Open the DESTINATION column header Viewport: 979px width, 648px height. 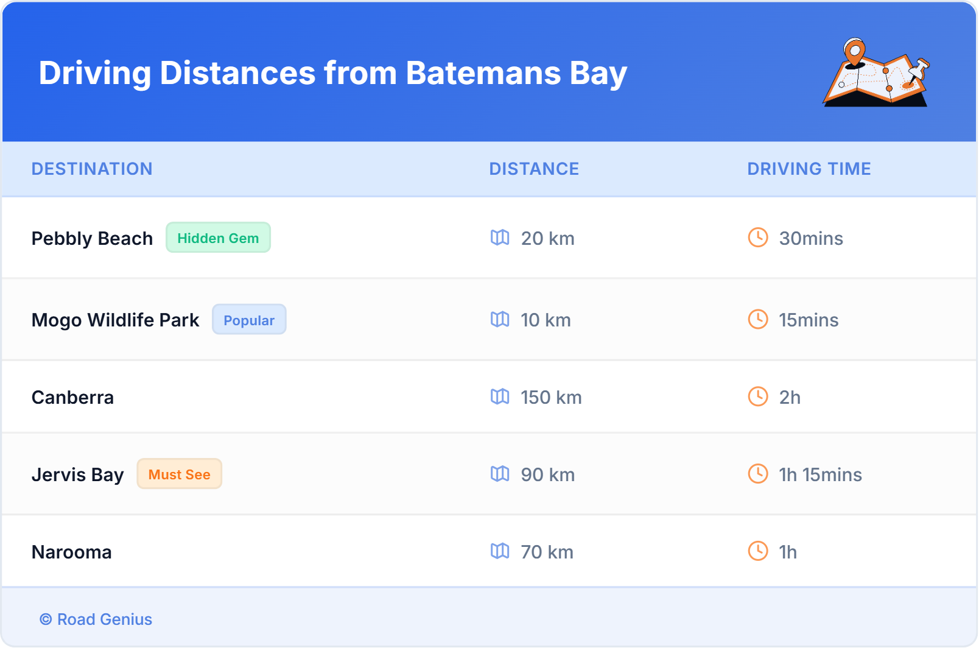(x=92, y=169)
